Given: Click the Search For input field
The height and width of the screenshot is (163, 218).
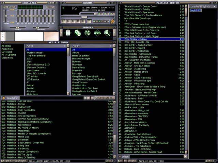Looking at the screenshot, I should [51, 98].
